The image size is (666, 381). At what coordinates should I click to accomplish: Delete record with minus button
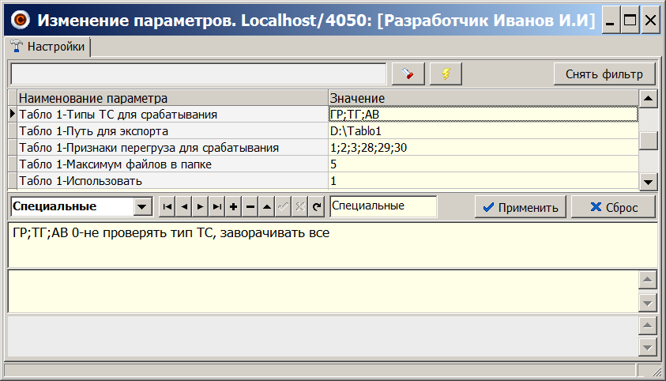(x=250, y=207)
